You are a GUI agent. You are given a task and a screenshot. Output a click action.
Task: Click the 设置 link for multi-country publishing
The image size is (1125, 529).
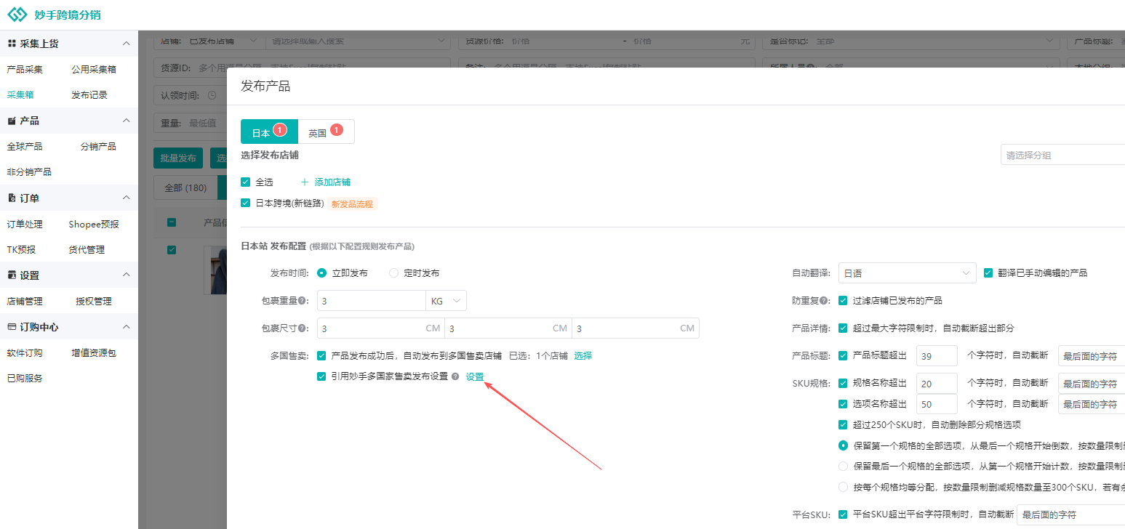tap(475, 376)
